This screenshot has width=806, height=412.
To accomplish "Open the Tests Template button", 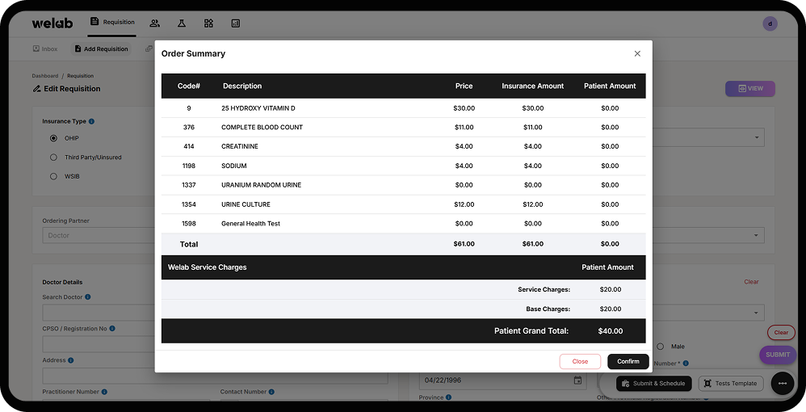I will click(x=731, y=384).
